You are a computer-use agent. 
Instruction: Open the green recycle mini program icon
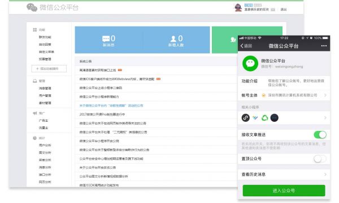point(264,118)
